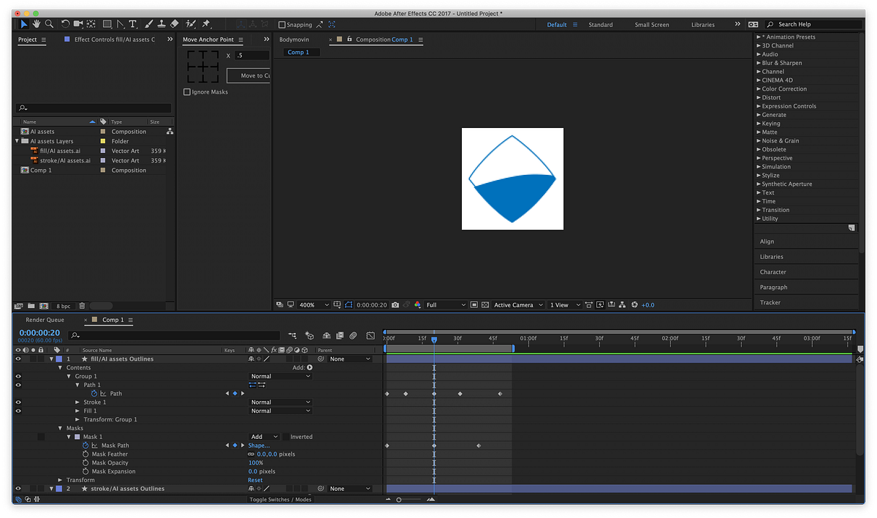Viewport: 877px width, 518px height.
Task: Select the Rectangle shape tool
Action: (x=107, y=24)
